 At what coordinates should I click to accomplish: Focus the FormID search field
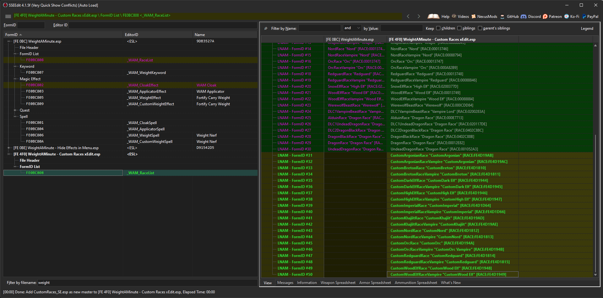31,25
